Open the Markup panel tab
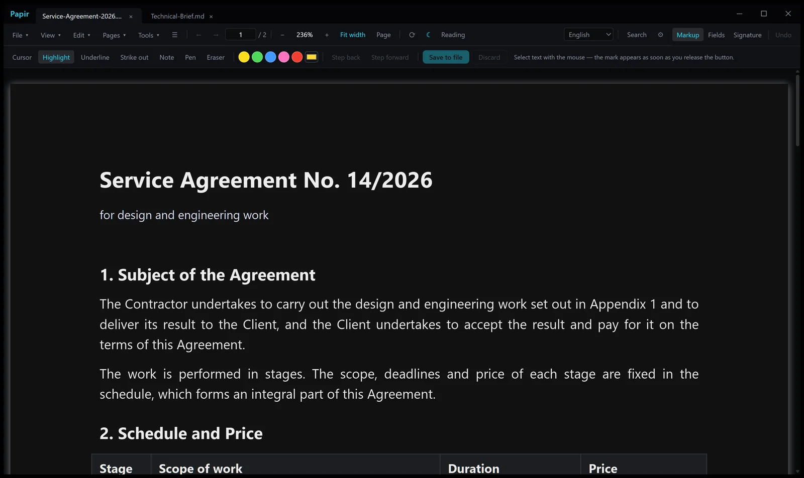The width and height of the screenshot is (804, 478). (687, 35)
